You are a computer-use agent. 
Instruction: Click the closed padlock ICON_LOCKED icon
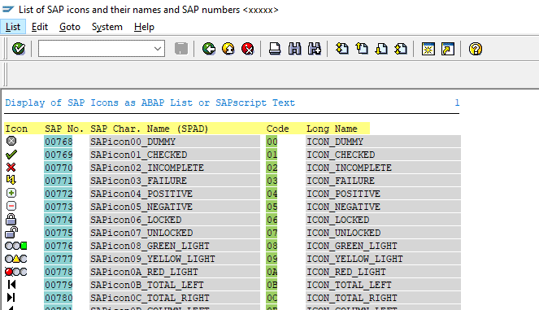[x=11, y=219]
